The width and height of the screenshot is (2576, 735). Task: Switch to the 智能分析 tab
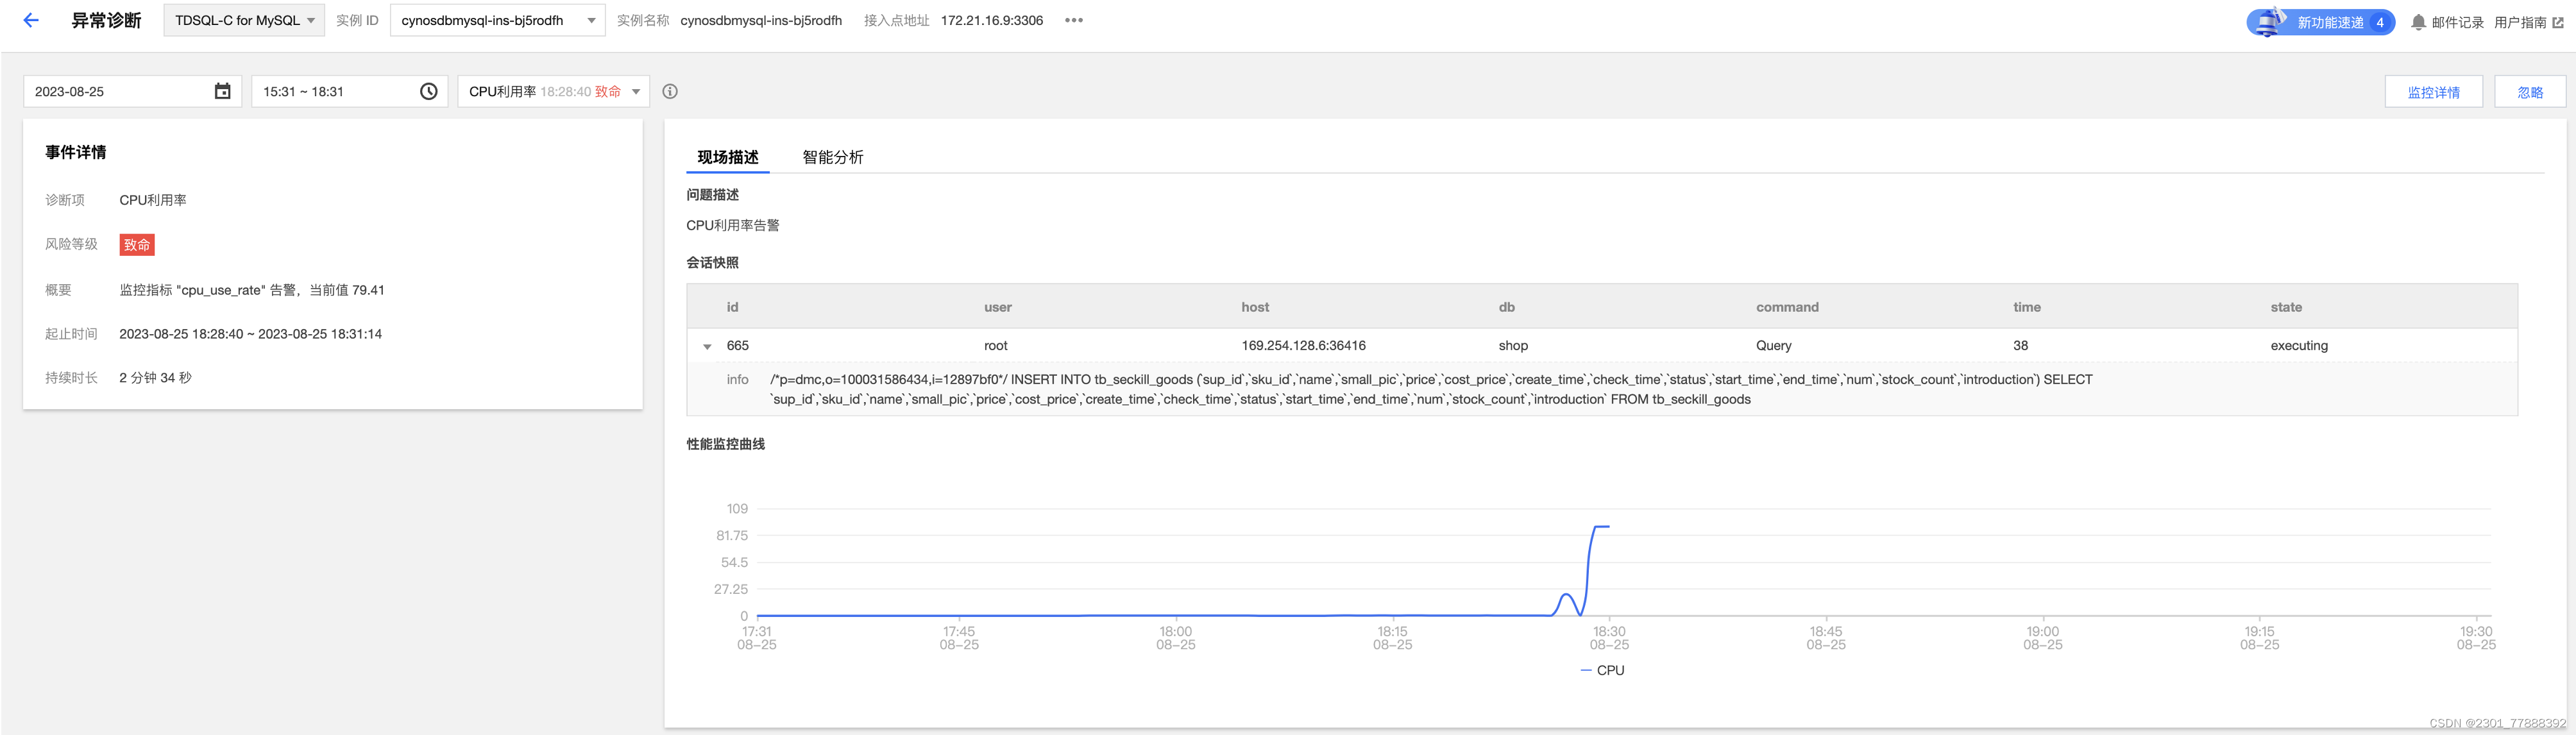point(833,157)
